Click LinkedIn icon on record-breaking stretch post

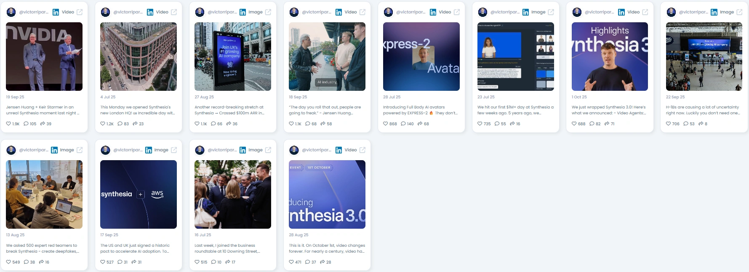[243, 12]
